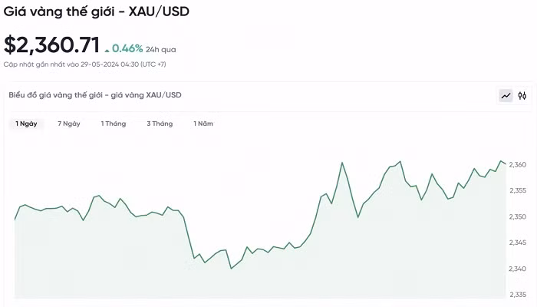Switch chart to "1 Tháng" range
537x307 pixels.
[x=114, y=124]
